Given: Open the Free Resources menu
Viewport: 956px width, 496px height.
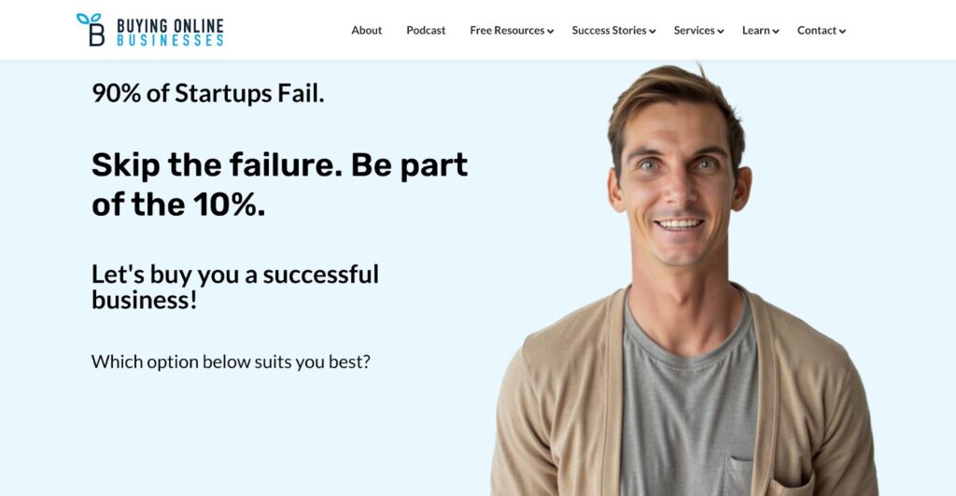Looking at the screenshot, I should click(507, 31).
